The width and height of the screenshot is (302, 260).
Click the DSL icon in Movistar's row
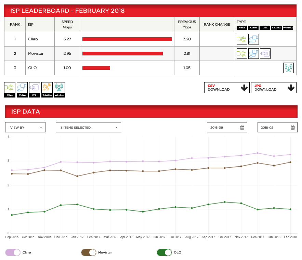click(x=265, y=54)
